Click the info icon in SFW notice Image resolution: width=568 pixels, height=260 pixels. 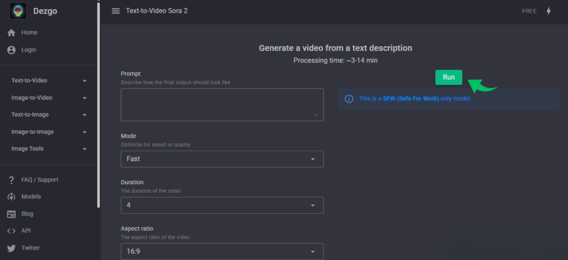349,99
